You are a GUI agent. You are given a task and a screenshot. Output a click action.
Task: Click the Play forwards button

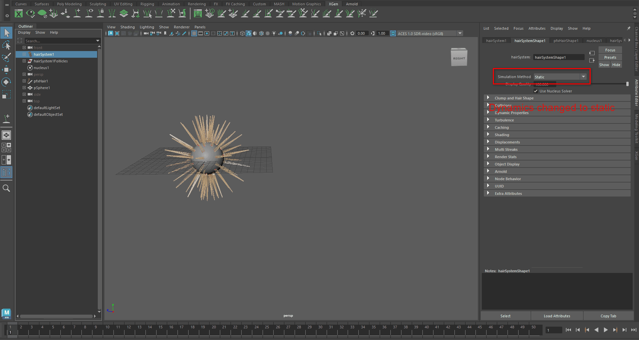606,330
